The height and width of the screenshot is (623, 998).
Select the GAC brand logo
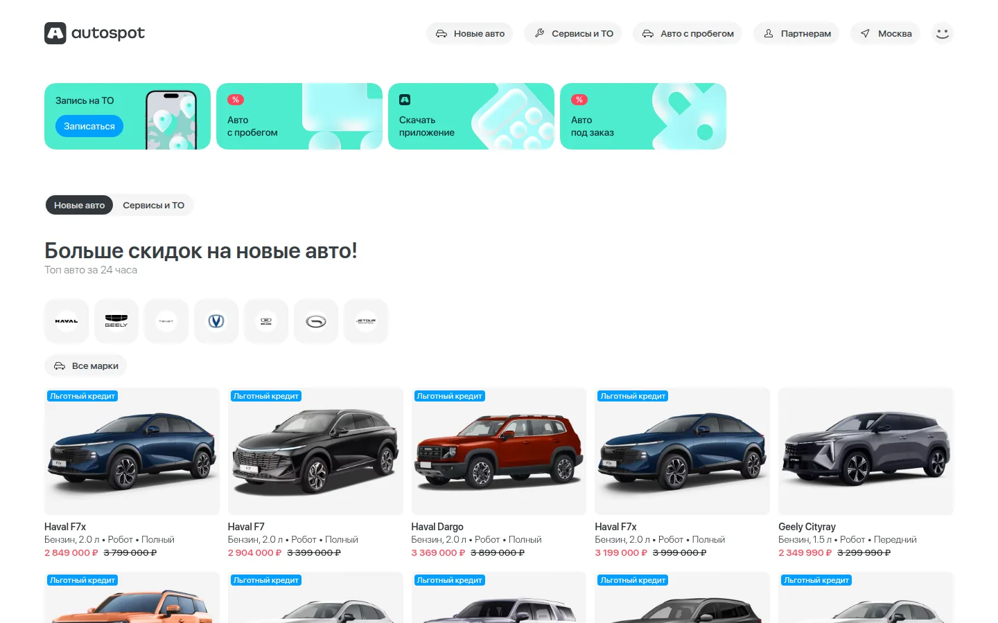pos(316,321)
